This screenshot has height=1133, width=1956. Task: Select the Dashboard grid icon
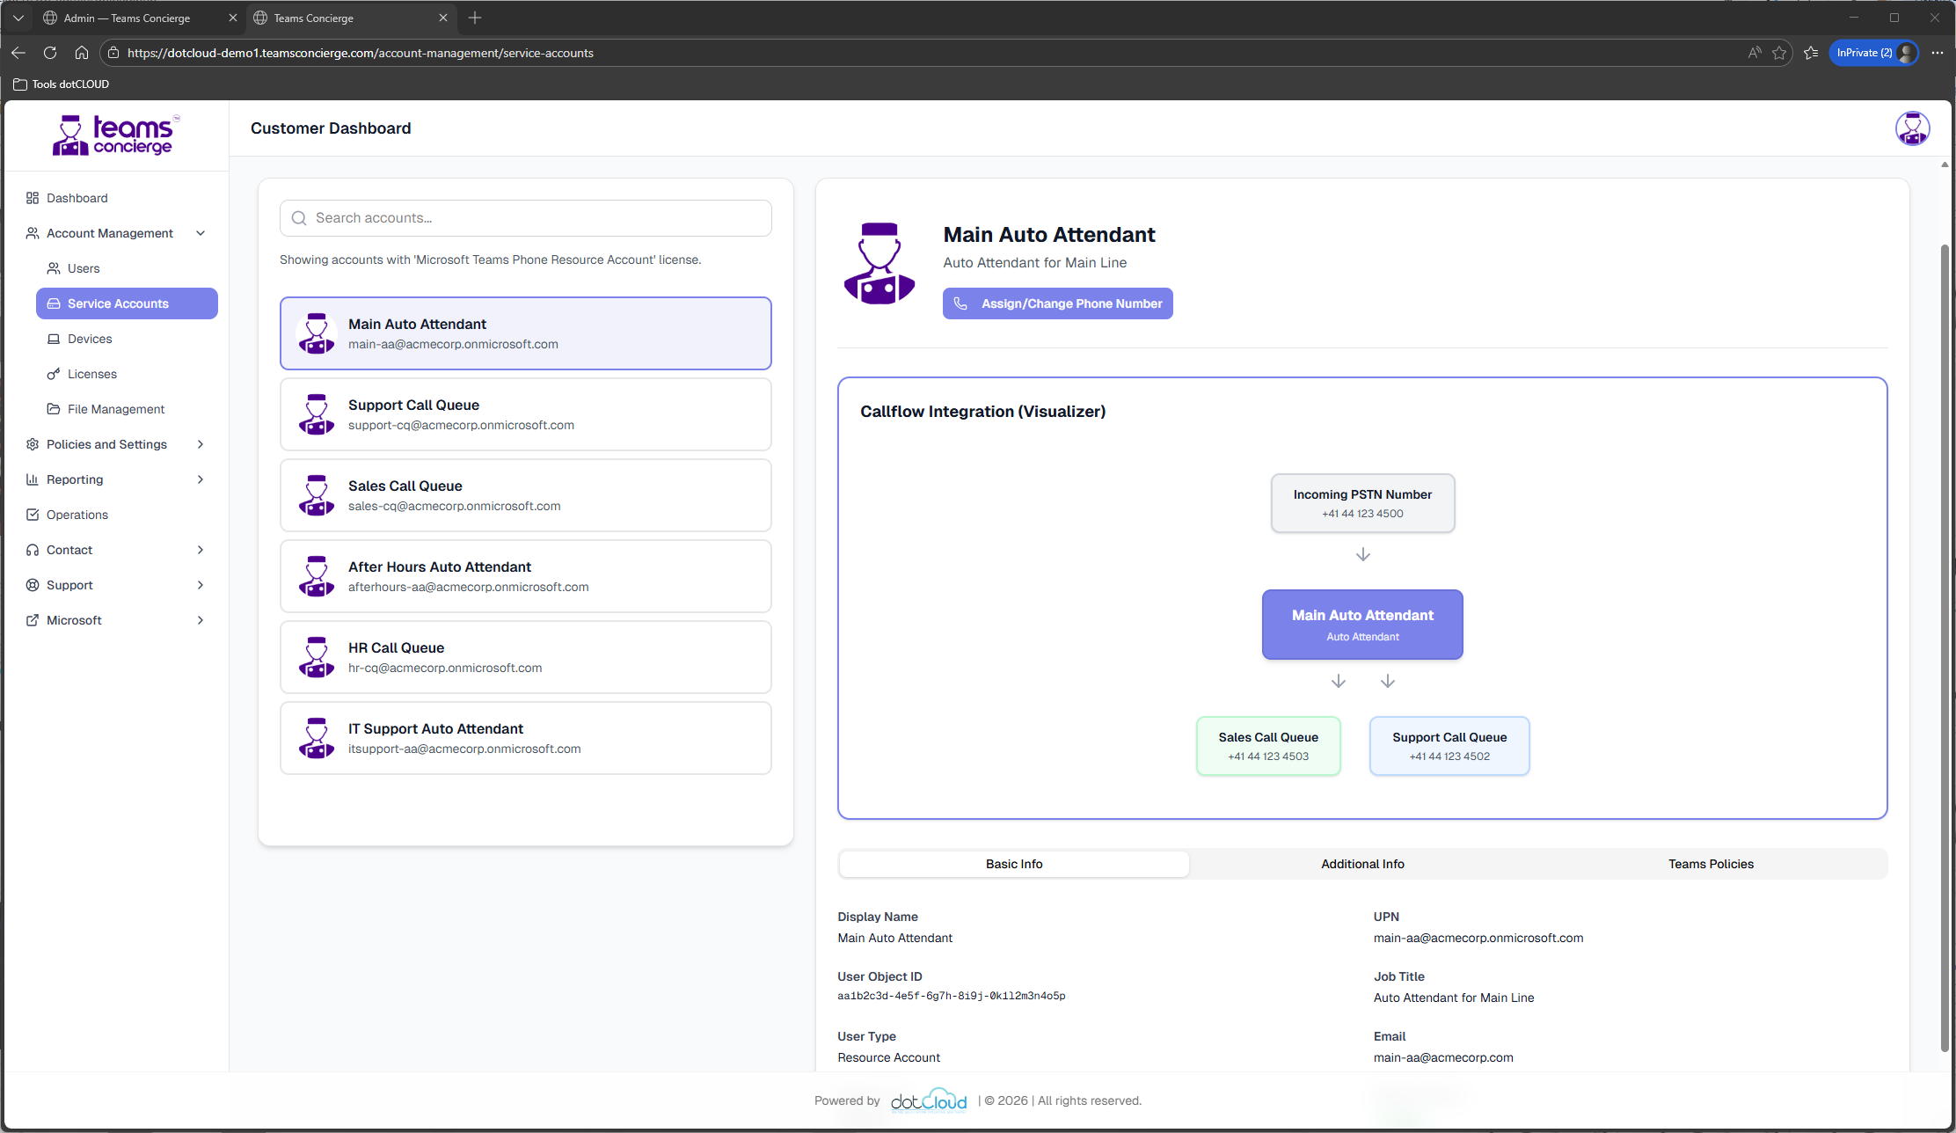(x=33, y=198)
